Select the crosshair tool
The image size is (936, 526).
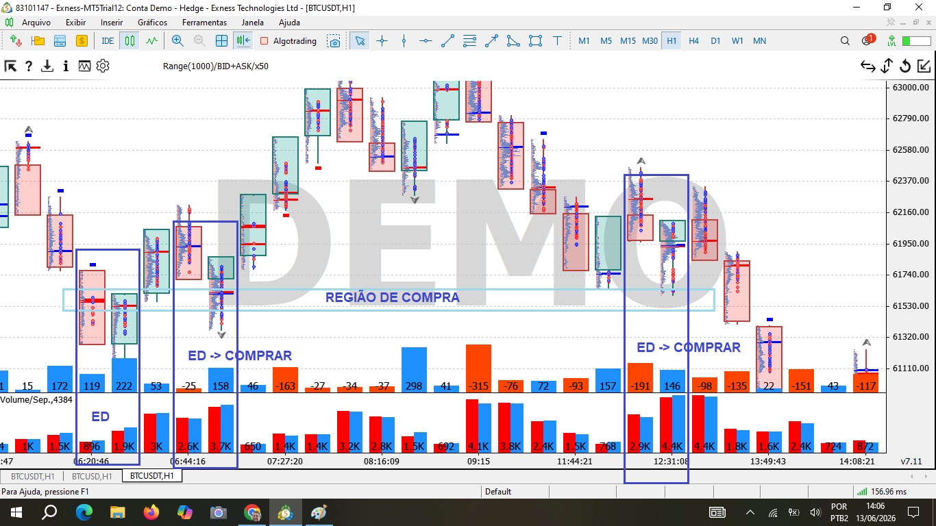tap(382, 40)
